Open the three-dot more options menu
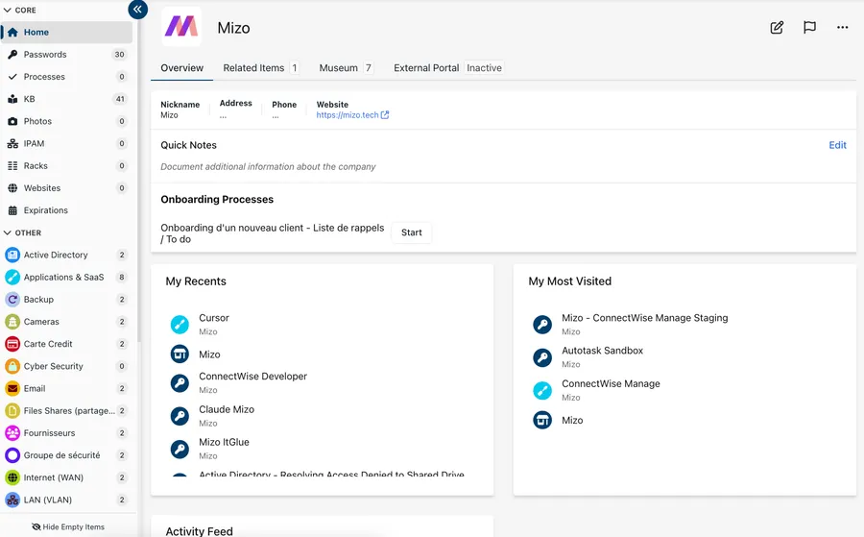The width and height of the screenshot is (864, 537). [x=842, y=28]
